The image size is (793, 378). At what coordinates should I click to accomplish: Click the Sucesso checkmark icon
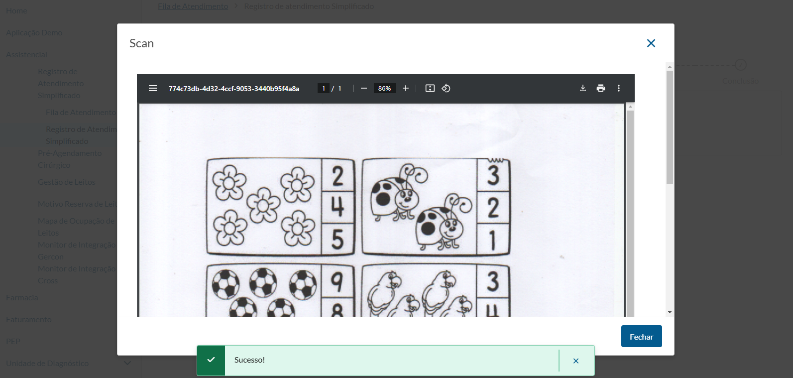211,360
